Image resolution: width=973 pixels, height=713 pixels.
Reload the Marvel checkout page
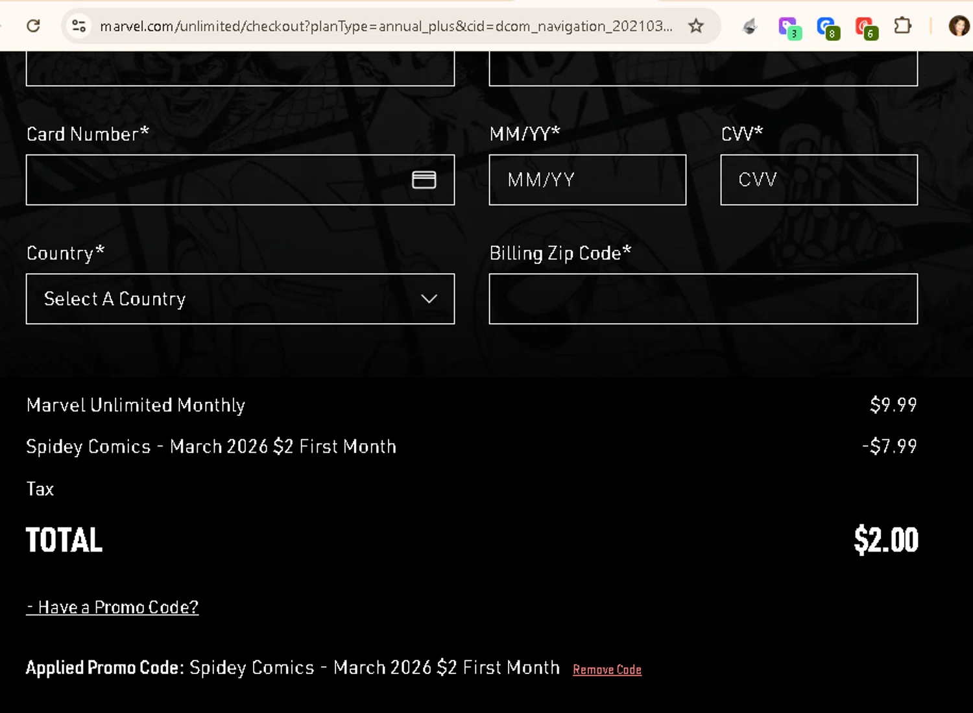(33, 26)
